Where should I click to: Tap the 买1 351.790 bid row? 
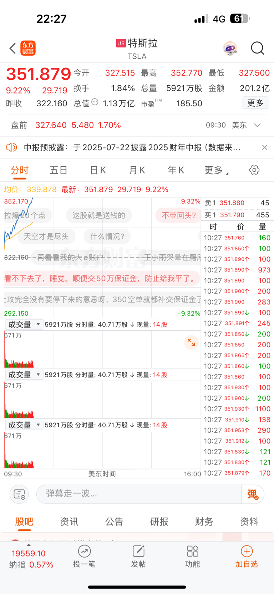point(237,215)
